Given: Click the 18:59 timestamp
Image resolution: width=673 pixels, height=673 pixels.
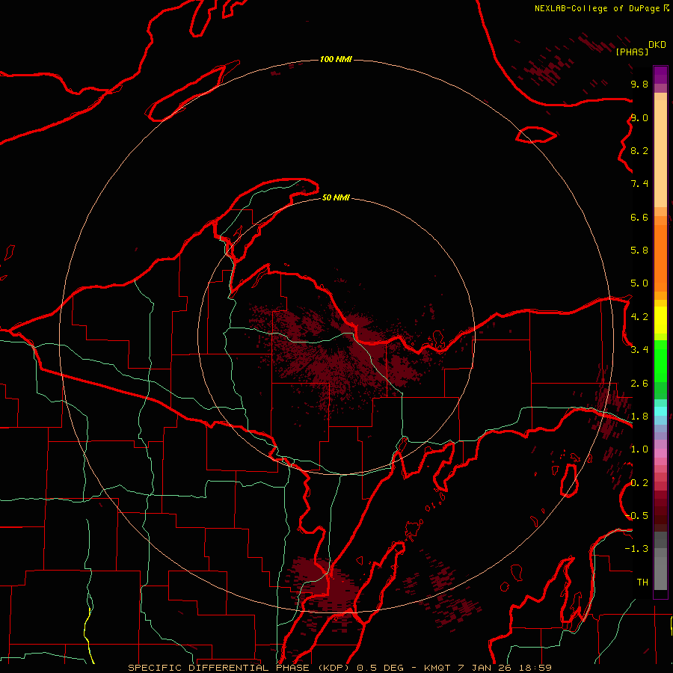Looking at the screenshot, I should pos(537,668).
